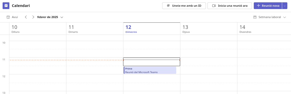The image size is (291, 94).
Task: Go to previous week with left arrow
Action: (26, 17)
